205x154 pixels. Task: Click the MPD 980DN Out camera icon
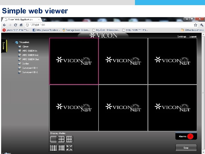[x=20, y=59]
